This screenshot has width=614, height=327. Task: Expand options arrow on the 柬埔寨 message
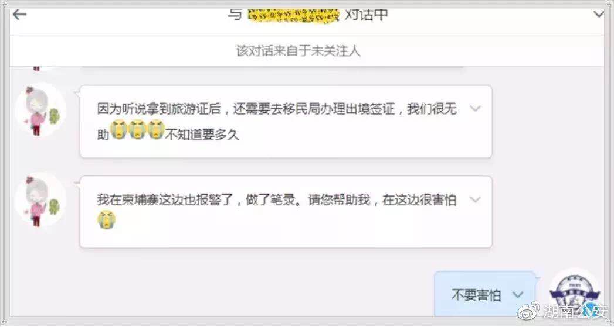click(x=475, y=199)
